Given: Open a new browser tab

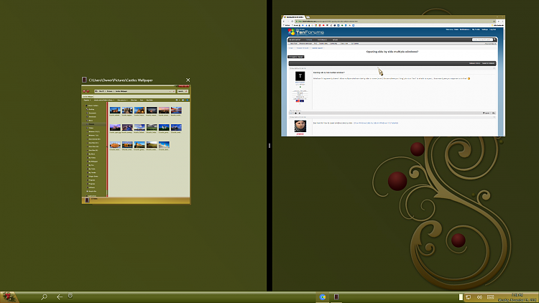Looking at the screenshot, I should click(x=308, y=17).
